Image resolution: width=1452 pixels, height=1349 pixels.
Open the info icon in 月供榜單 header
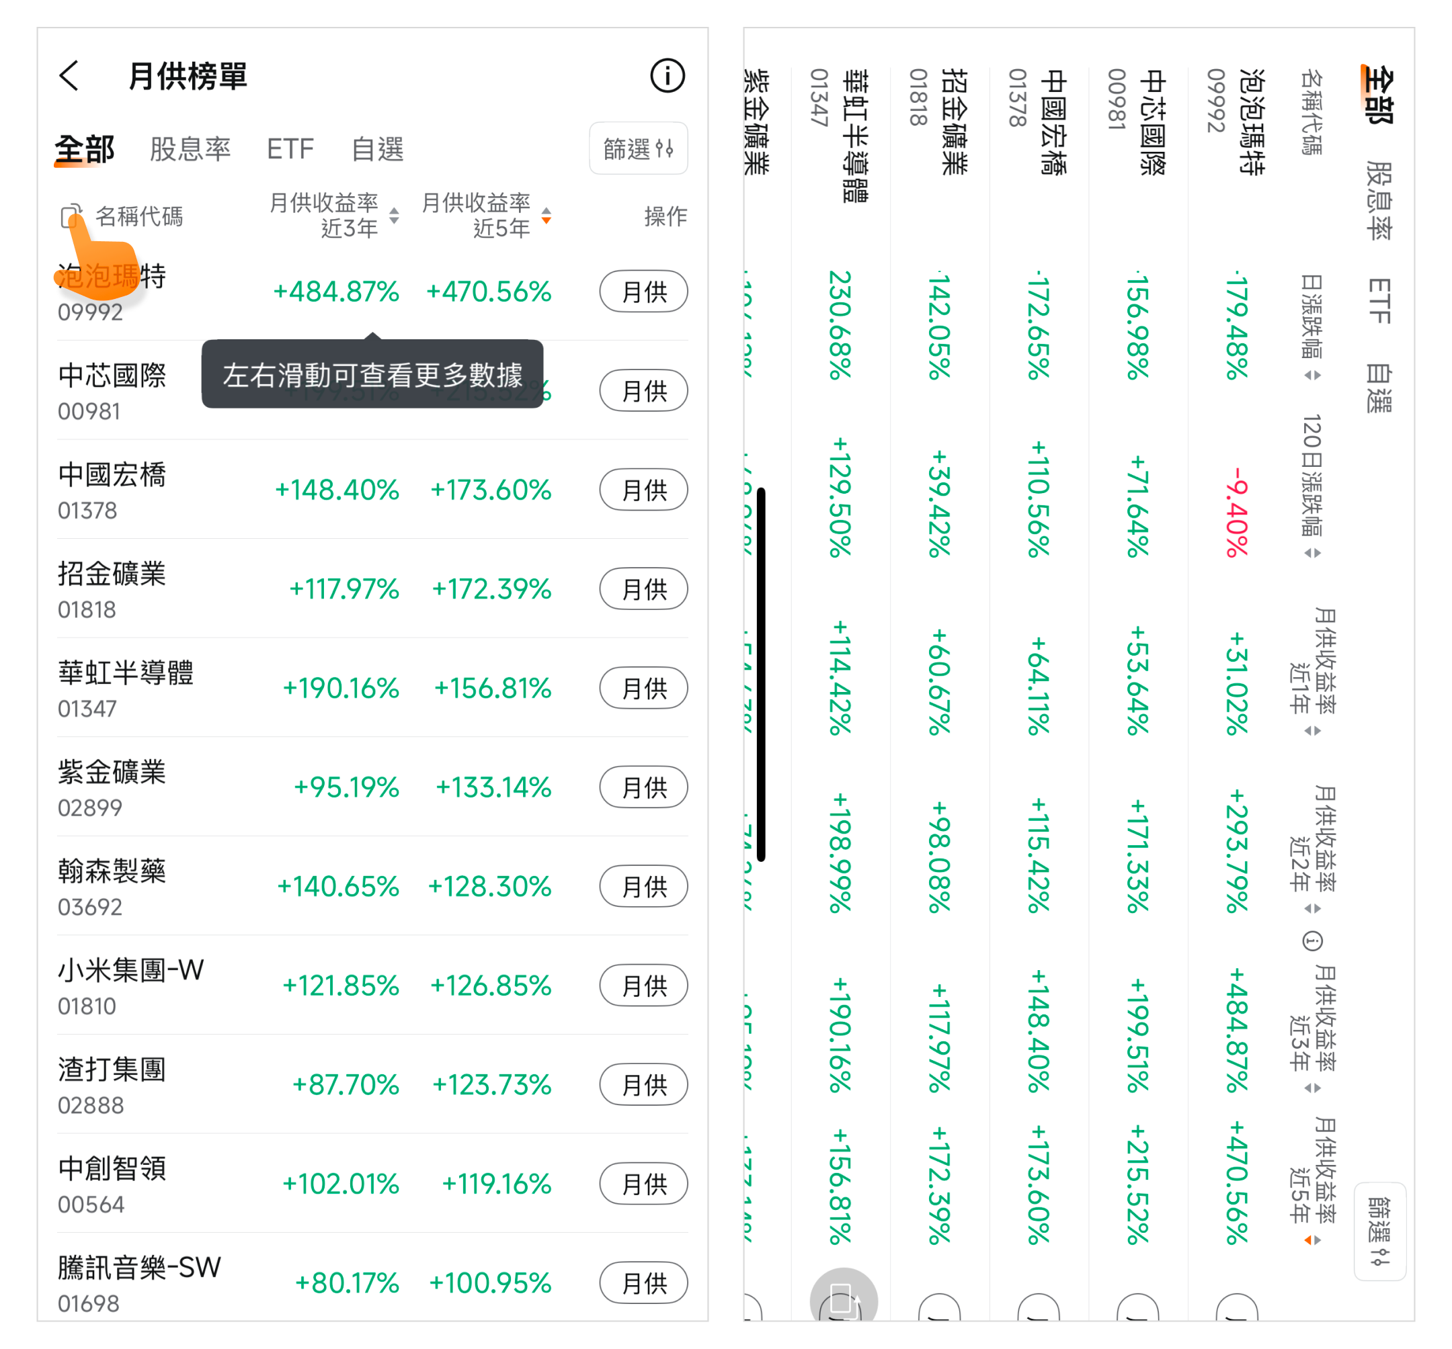667,76
